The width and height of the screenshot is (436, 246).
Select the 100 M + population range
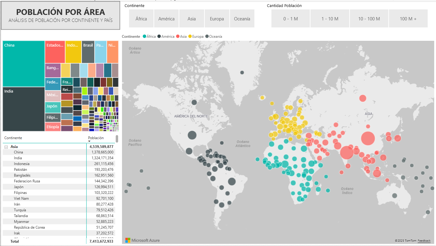[x=408, y=19]
